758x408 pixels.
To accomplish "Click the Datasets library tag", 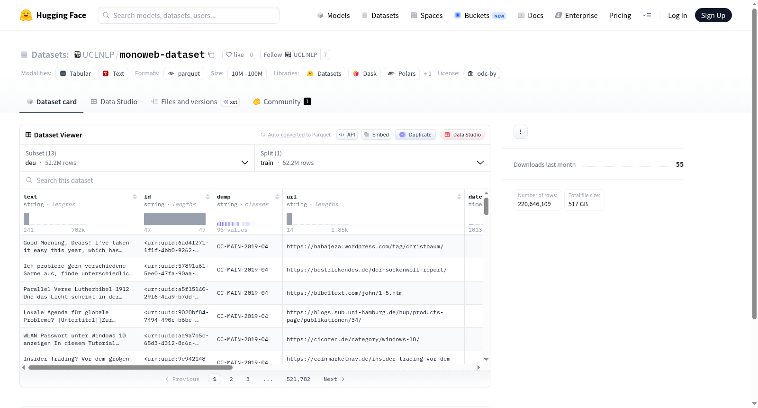I will 324,74.
